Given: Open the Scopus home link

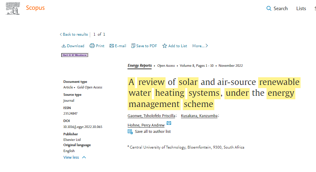Looking at the screenshot, I should point(35,8).
